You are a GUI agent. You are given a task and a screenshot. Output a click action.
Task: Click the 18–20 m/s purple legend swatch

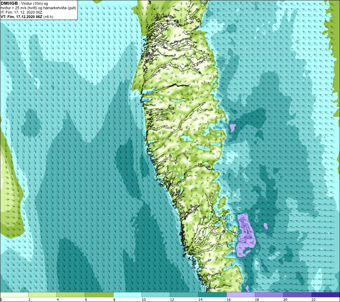point(269,295)
